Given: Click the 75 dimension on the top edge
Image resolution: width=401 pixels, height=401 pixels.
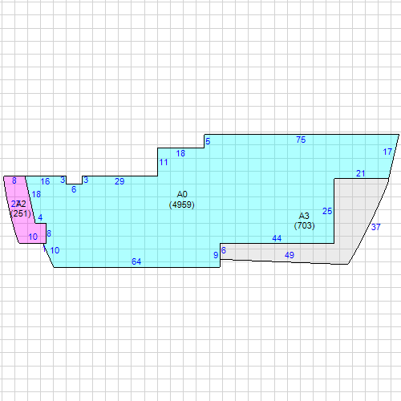Looking at the screenshot, I should point(301,140).
